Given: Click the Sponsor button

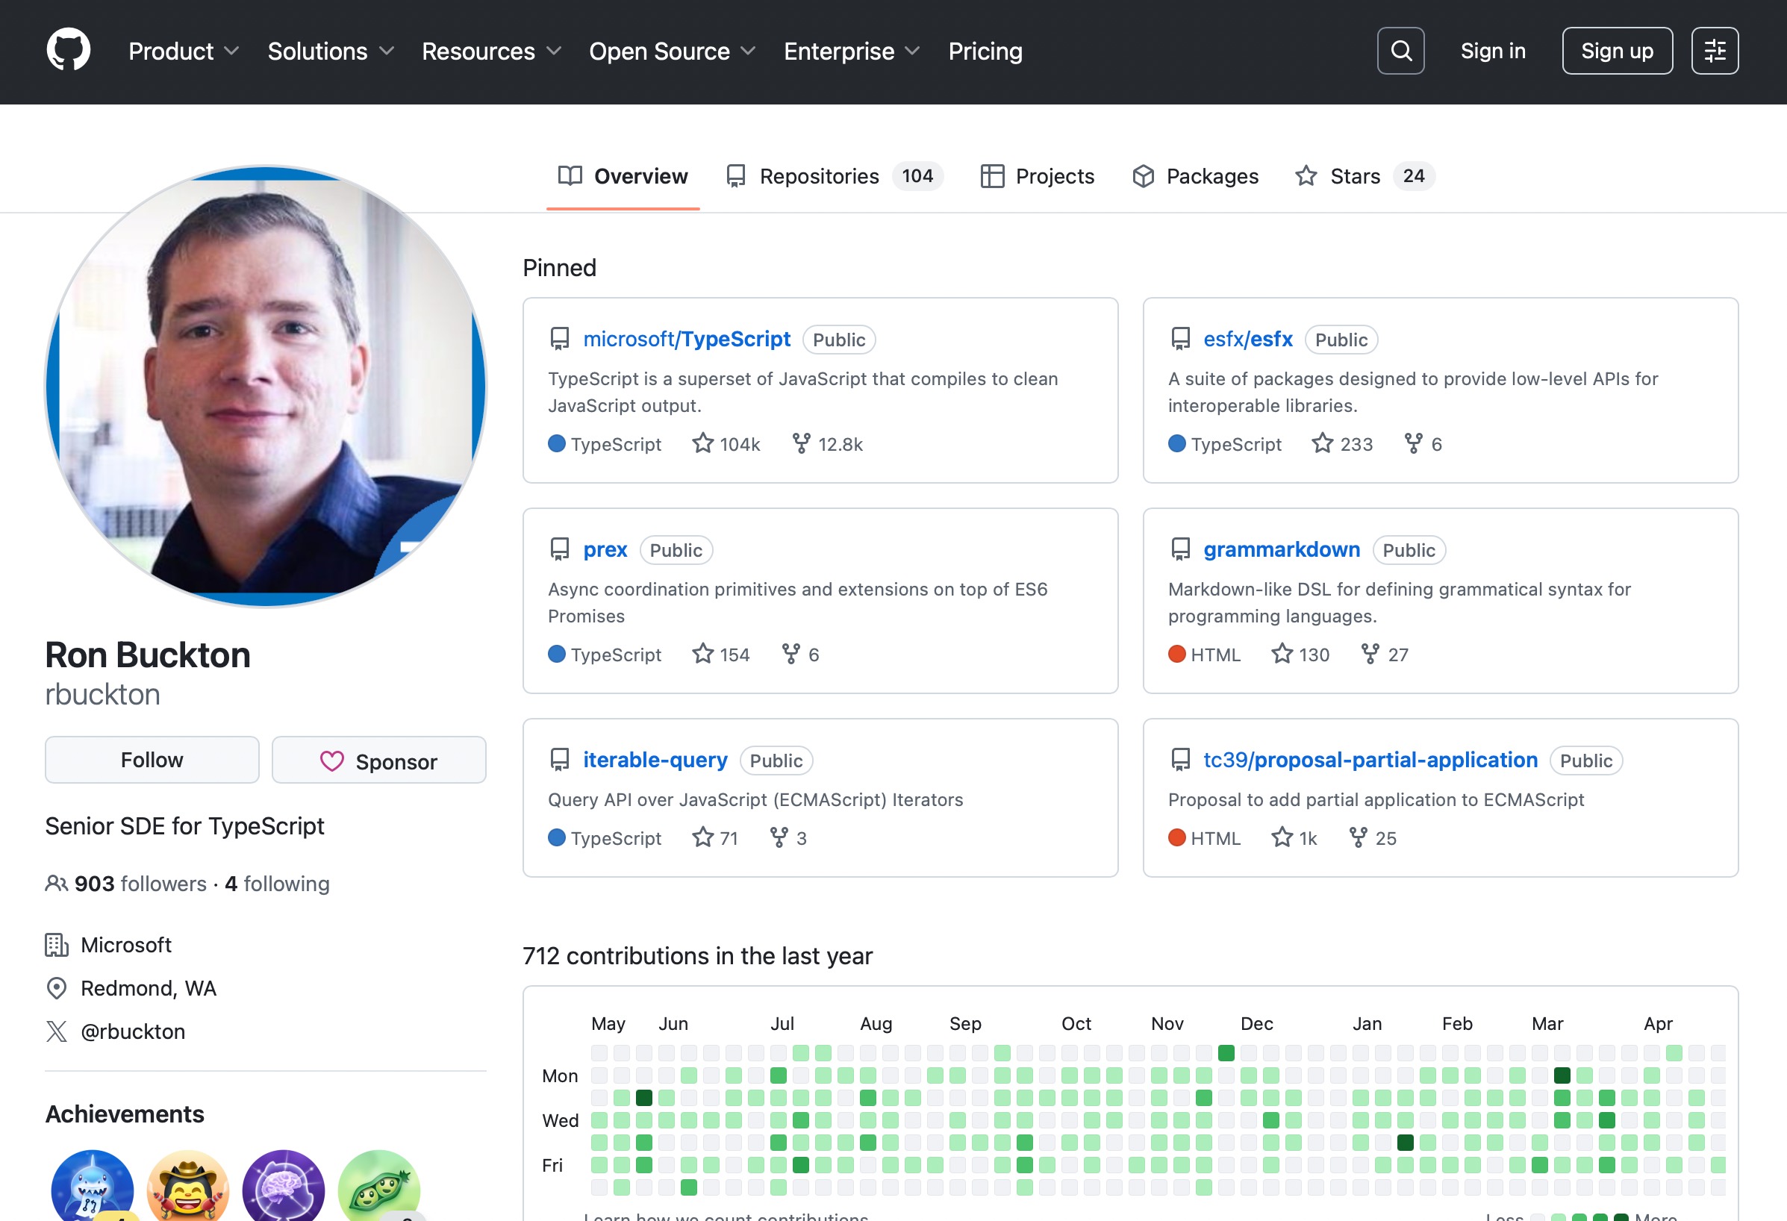Looking at the screenshot, I should (378, 761).
